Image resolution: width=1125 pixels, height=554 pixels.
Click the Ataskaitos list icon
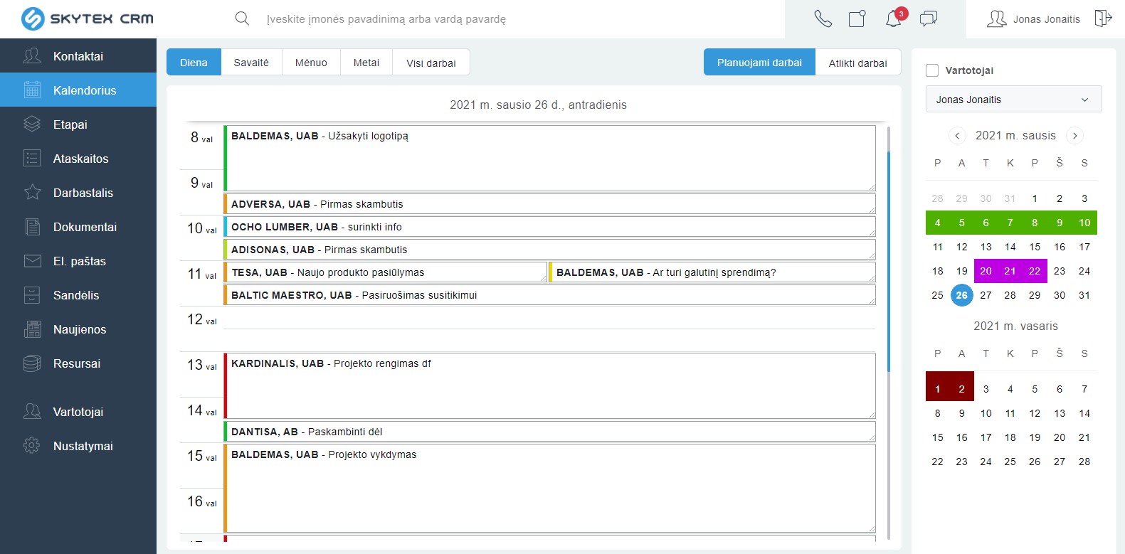coord(32,158)
